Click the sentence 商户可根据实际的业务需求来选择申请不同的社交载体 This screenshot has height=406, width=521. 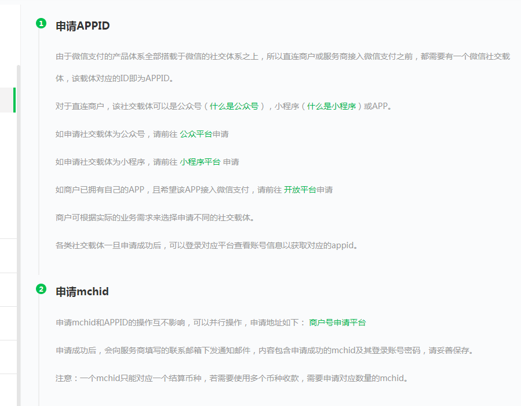155,218
